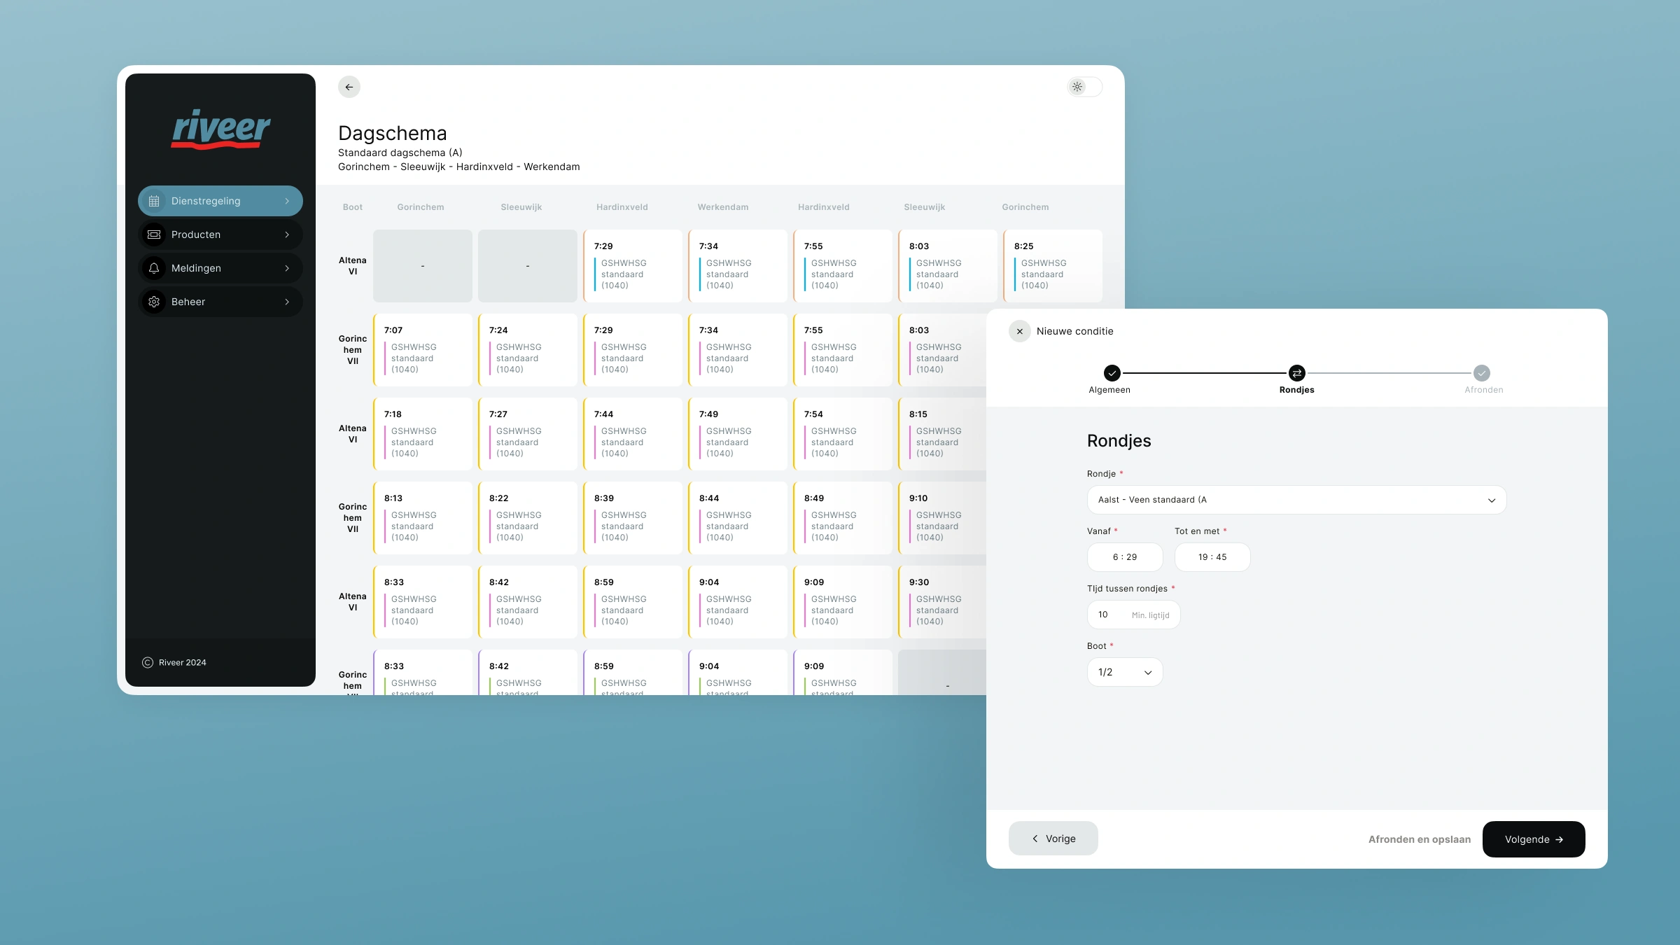Open Beheer using the gear icon
The width and height of the screenshot is (1680, 945).
(154, 301)
